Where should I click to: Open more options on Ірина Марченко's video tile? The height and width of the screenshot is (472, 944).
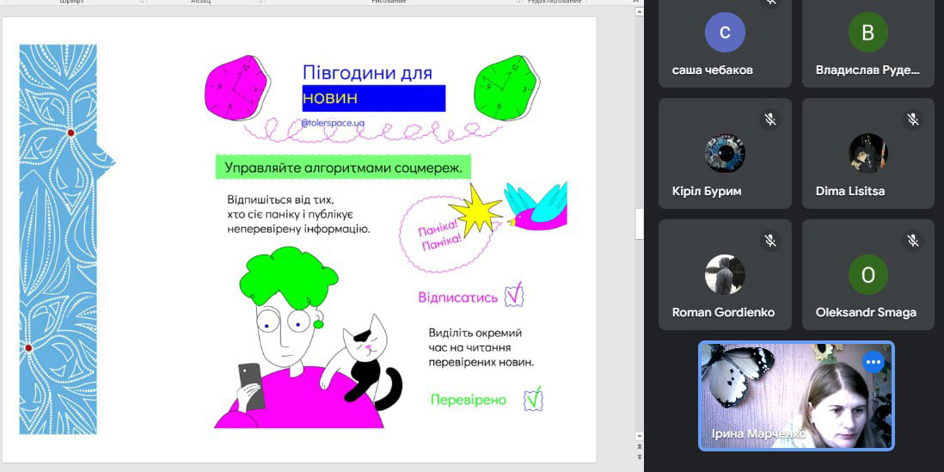(x=873, y=362)
